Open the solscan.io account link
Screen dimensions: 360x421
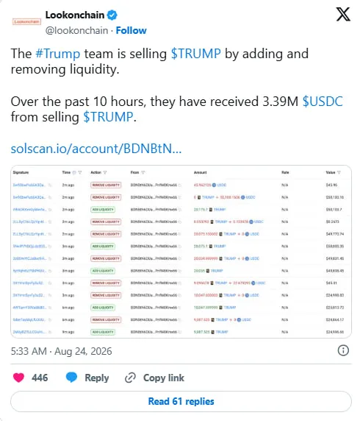click(96, 149)
